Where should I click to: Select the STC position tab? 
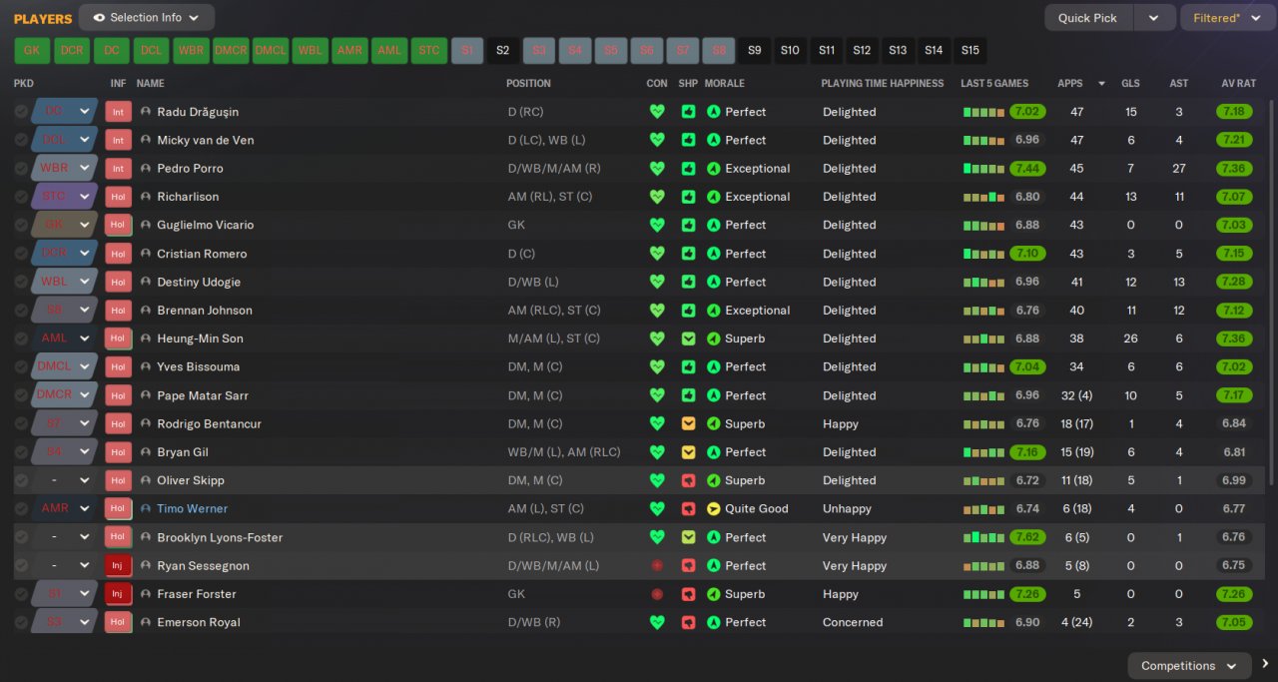point(429,50)
